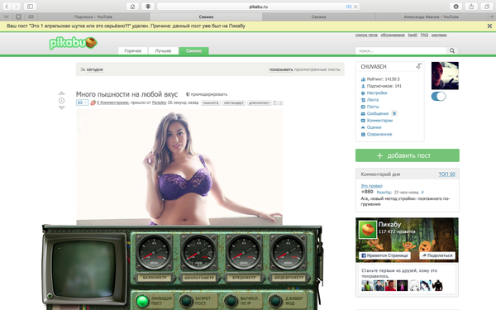The image size is (496, 310).
Task: Show the Safari sidebar
Action: 30,7
